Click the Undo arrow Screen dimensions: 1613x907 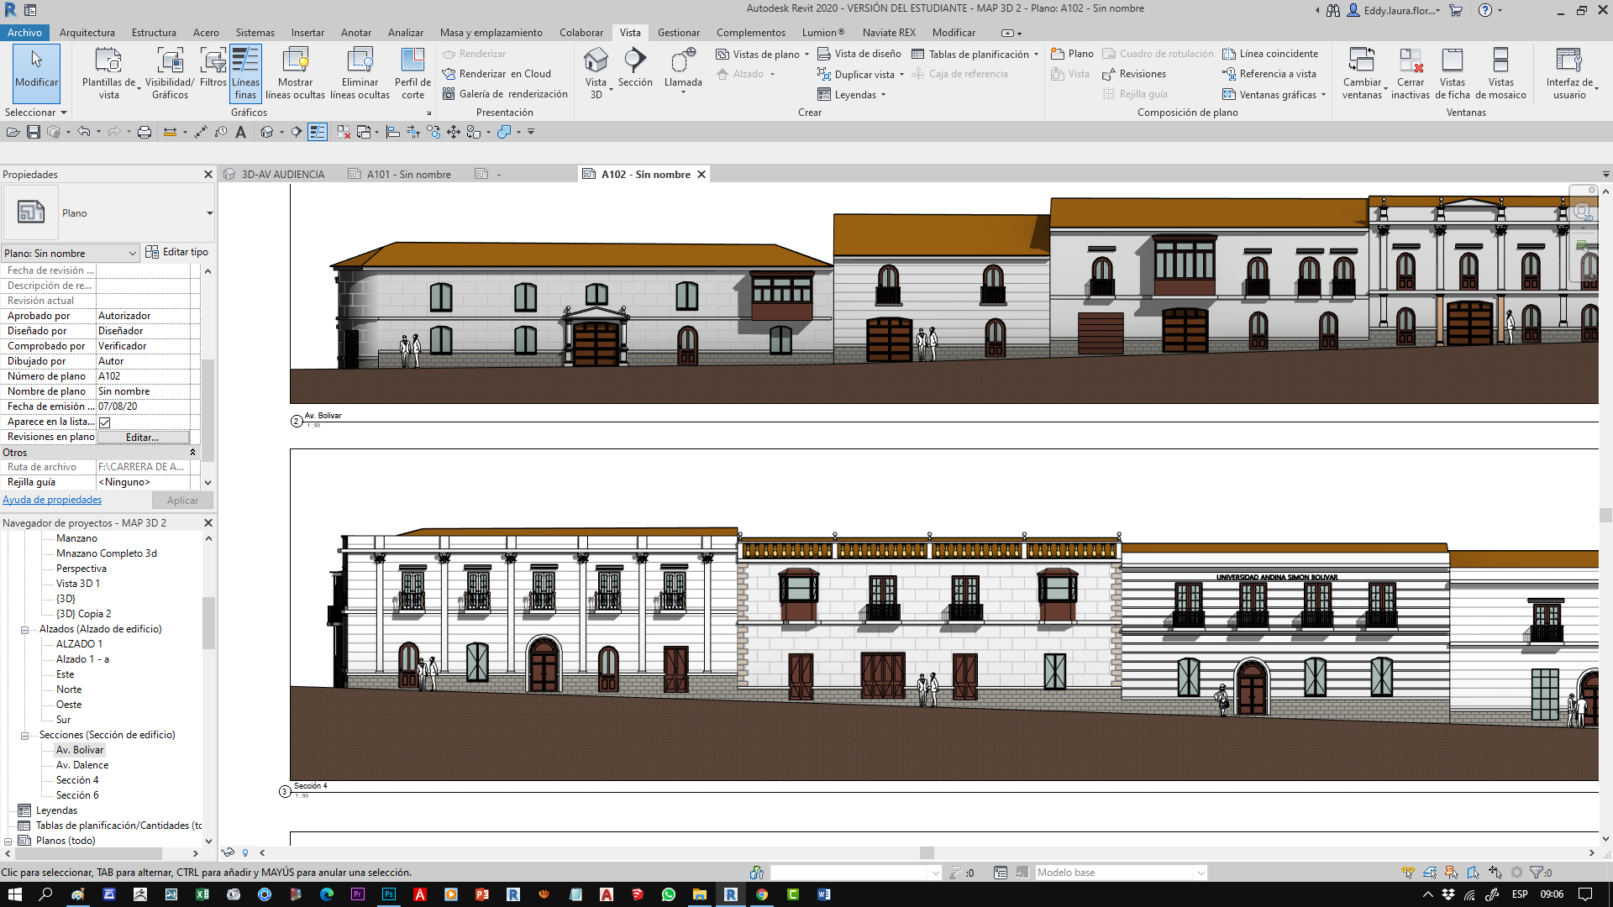tap(83, 132)
